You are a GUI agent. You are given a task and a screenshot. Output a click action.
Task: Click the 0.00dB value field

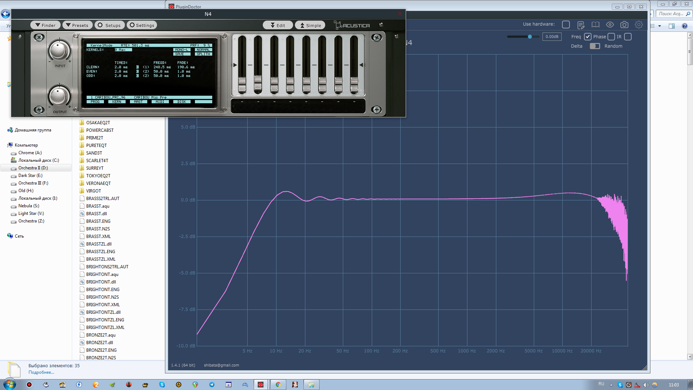tap(552, 37)
